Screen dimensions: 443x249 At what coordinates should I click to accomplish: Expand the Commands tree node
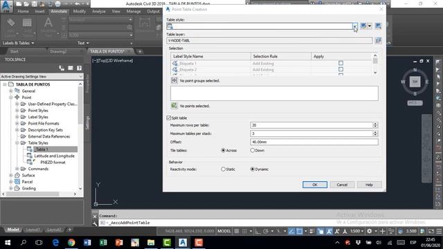click(17, 169)
